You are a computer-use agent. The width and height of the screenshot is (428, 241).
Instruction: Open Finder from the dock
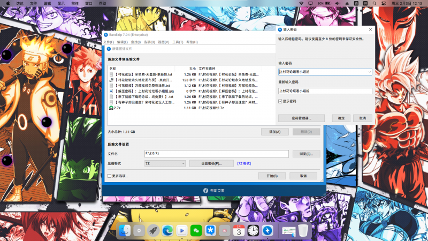pyautogui.click(x=125, y=230)
